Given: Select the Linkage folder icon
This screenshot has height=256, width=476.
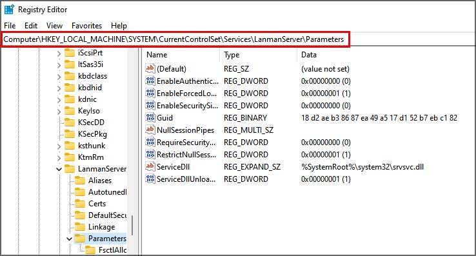Looking at the screenshot, I should point(80,227).
